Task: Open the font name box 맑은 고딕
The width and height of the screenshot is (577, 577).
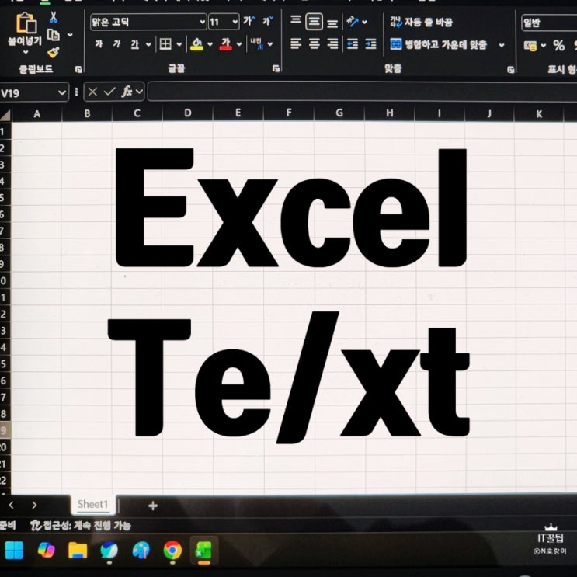Action: tap(148, 22)
